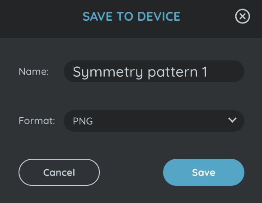Save the file to device
This screenshot has height=203, width=262.
[204, 172]
